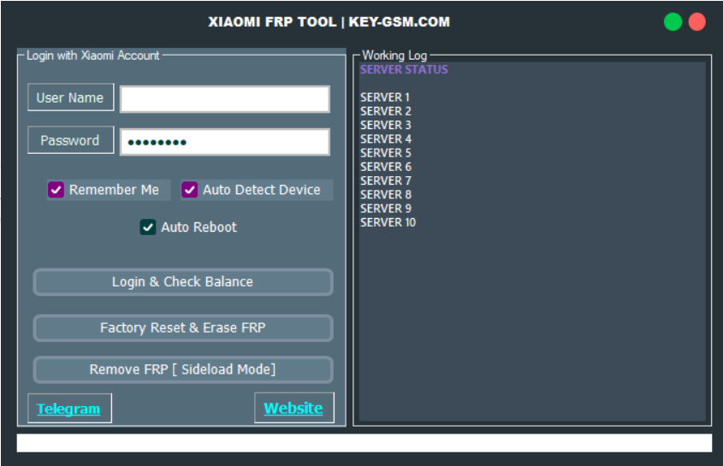Viewport: 723px width, 466px height.
Task: Open the Website link
Action: pos(293,409)
